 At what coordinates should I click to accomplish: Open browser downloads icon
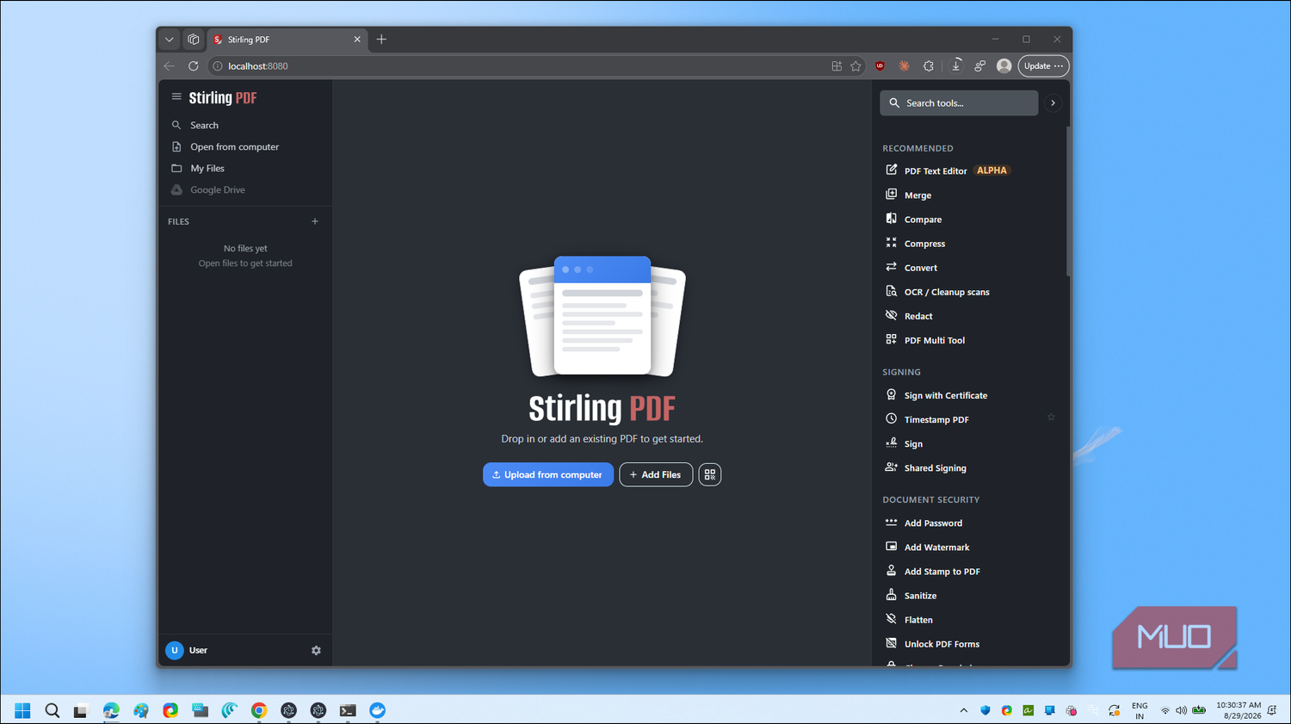(955, 65)
